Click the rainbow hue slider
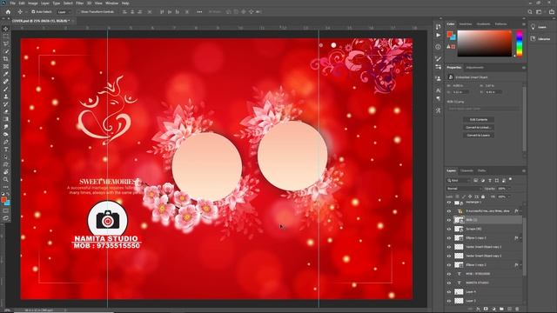 (519, 43)
